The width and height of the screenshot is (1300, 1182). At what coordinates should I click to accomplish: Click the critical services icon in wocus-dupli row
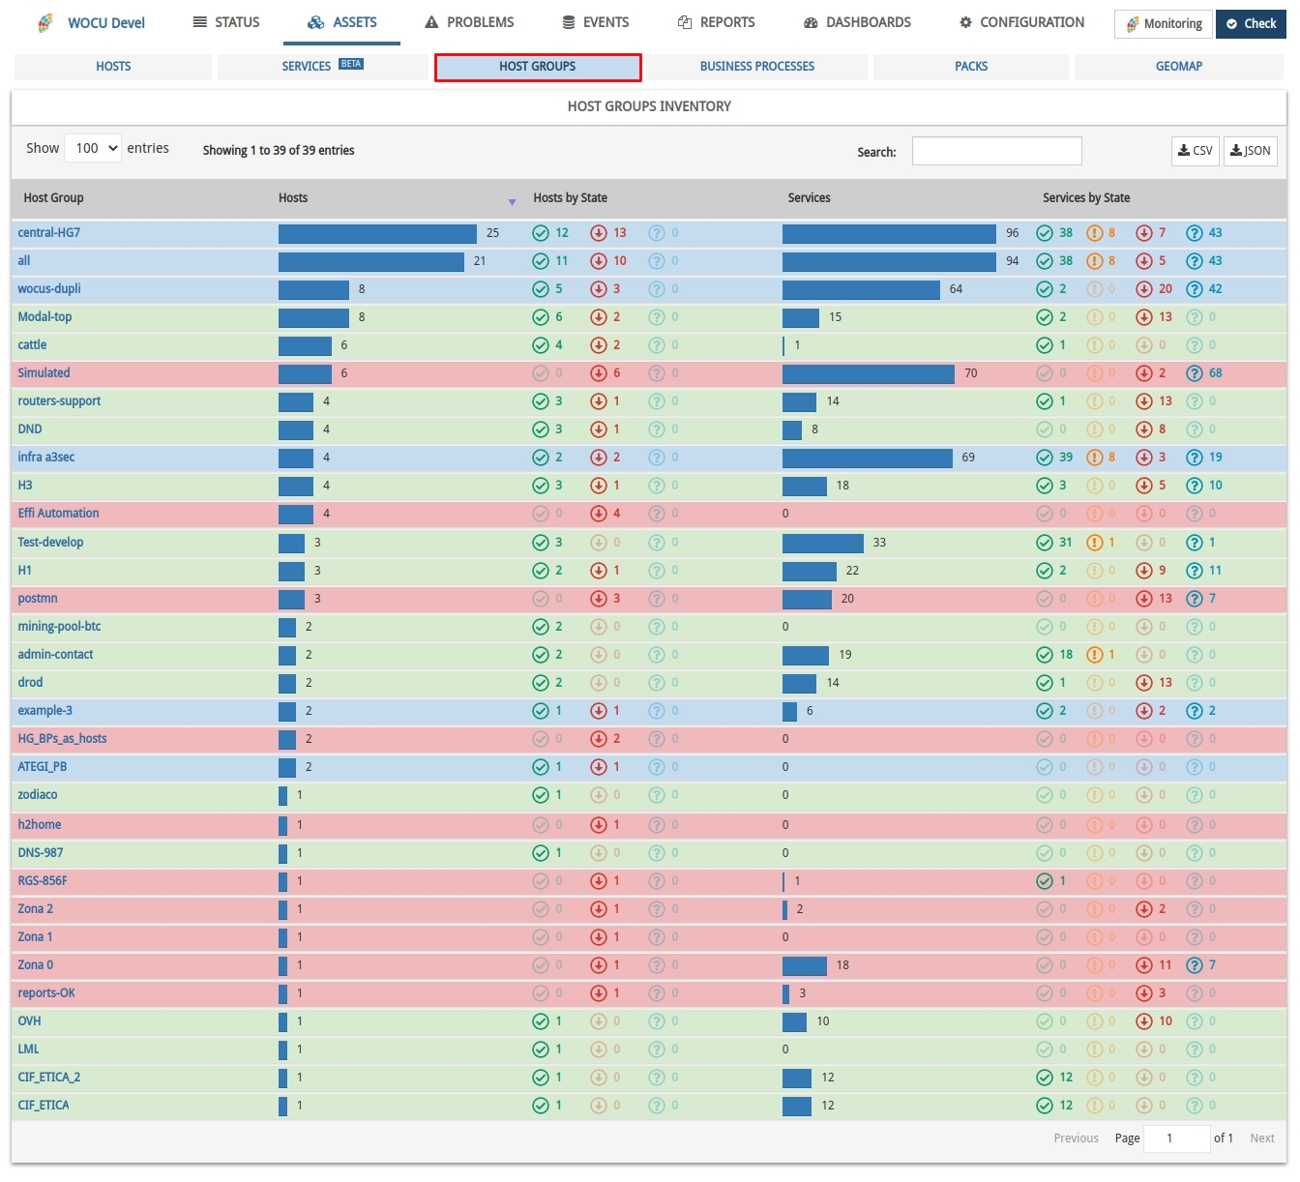(x=1144, y=289)
